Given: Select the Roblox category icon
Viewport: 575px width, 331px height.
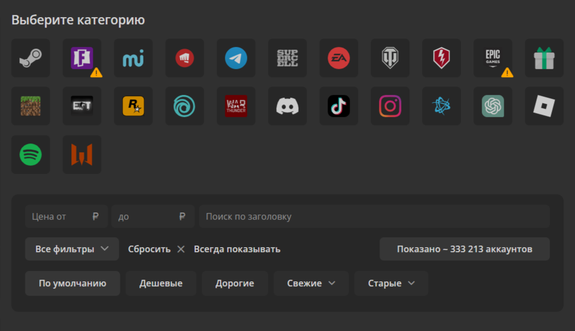Looking at the screenshot, I should click(x=544, y=106).
